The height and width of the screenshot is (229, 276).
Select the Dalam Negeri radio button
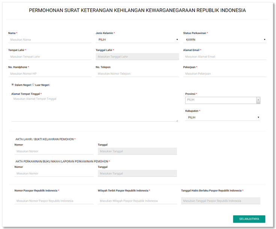[x=13, y=85]
